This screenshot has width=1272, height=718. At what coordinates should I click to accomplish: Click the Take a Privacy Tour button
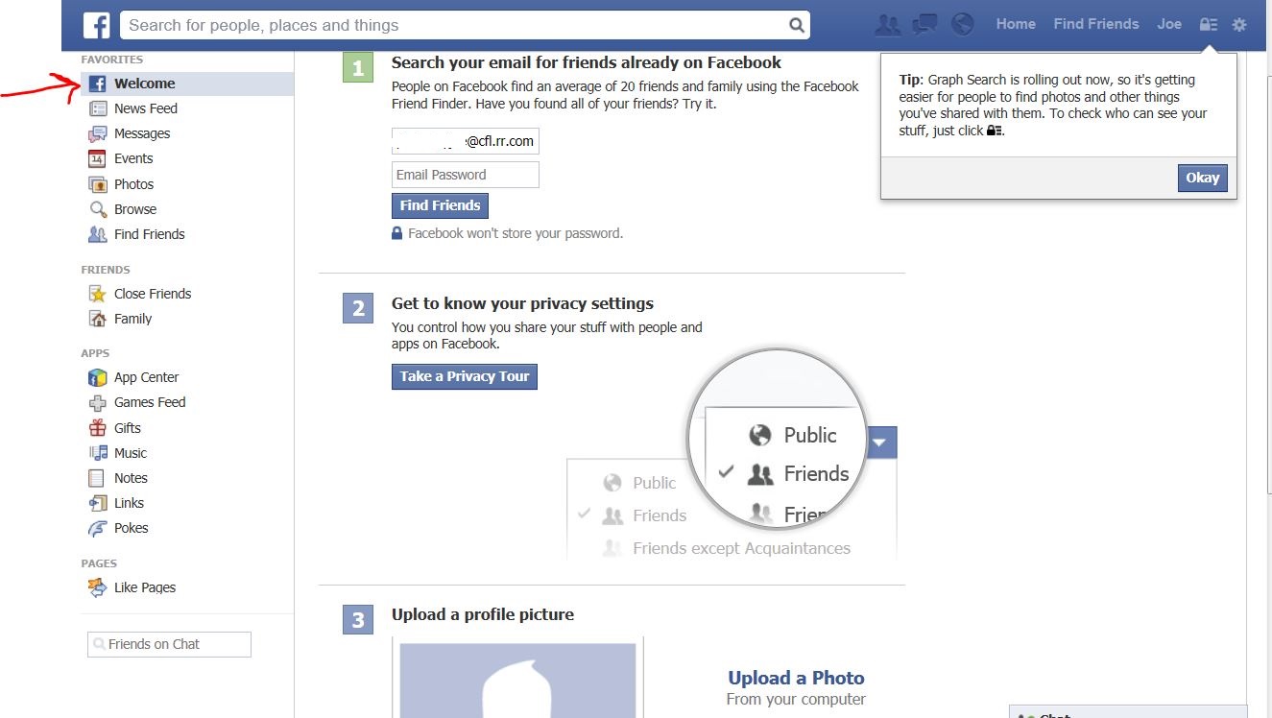(465, 376)
